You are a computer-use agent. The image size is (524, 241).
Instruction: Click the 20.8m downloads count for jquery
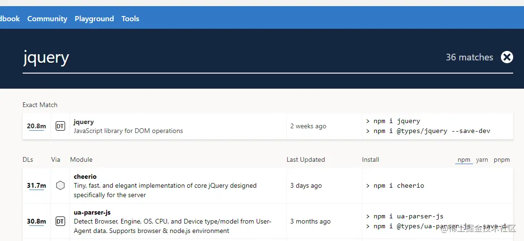click(36, 126)
